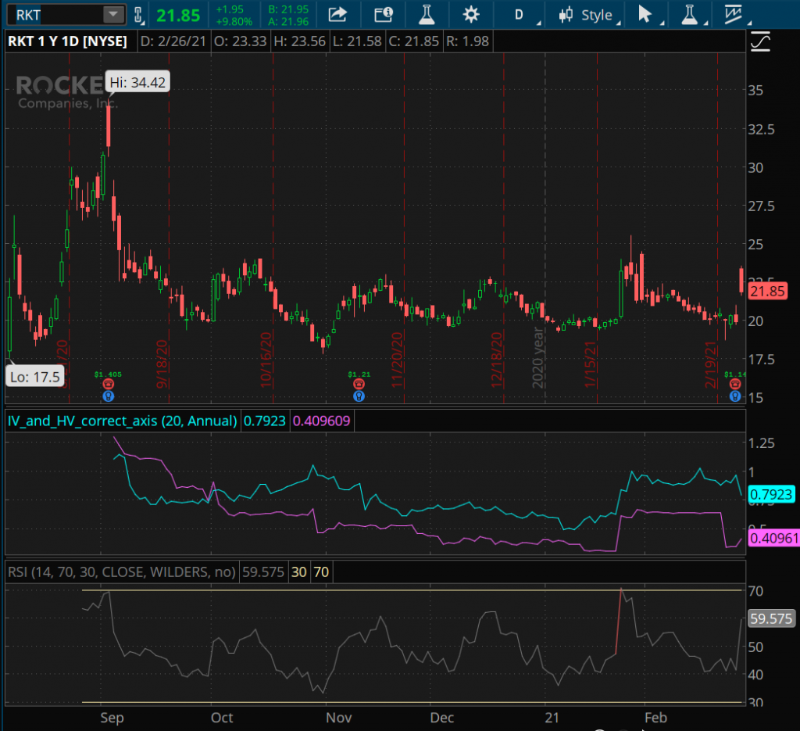The height and width of the screenshot is (731, 800).
Task: Click the O: 23.33 open value
Action: pyautogui.click(x=241, y=41)
